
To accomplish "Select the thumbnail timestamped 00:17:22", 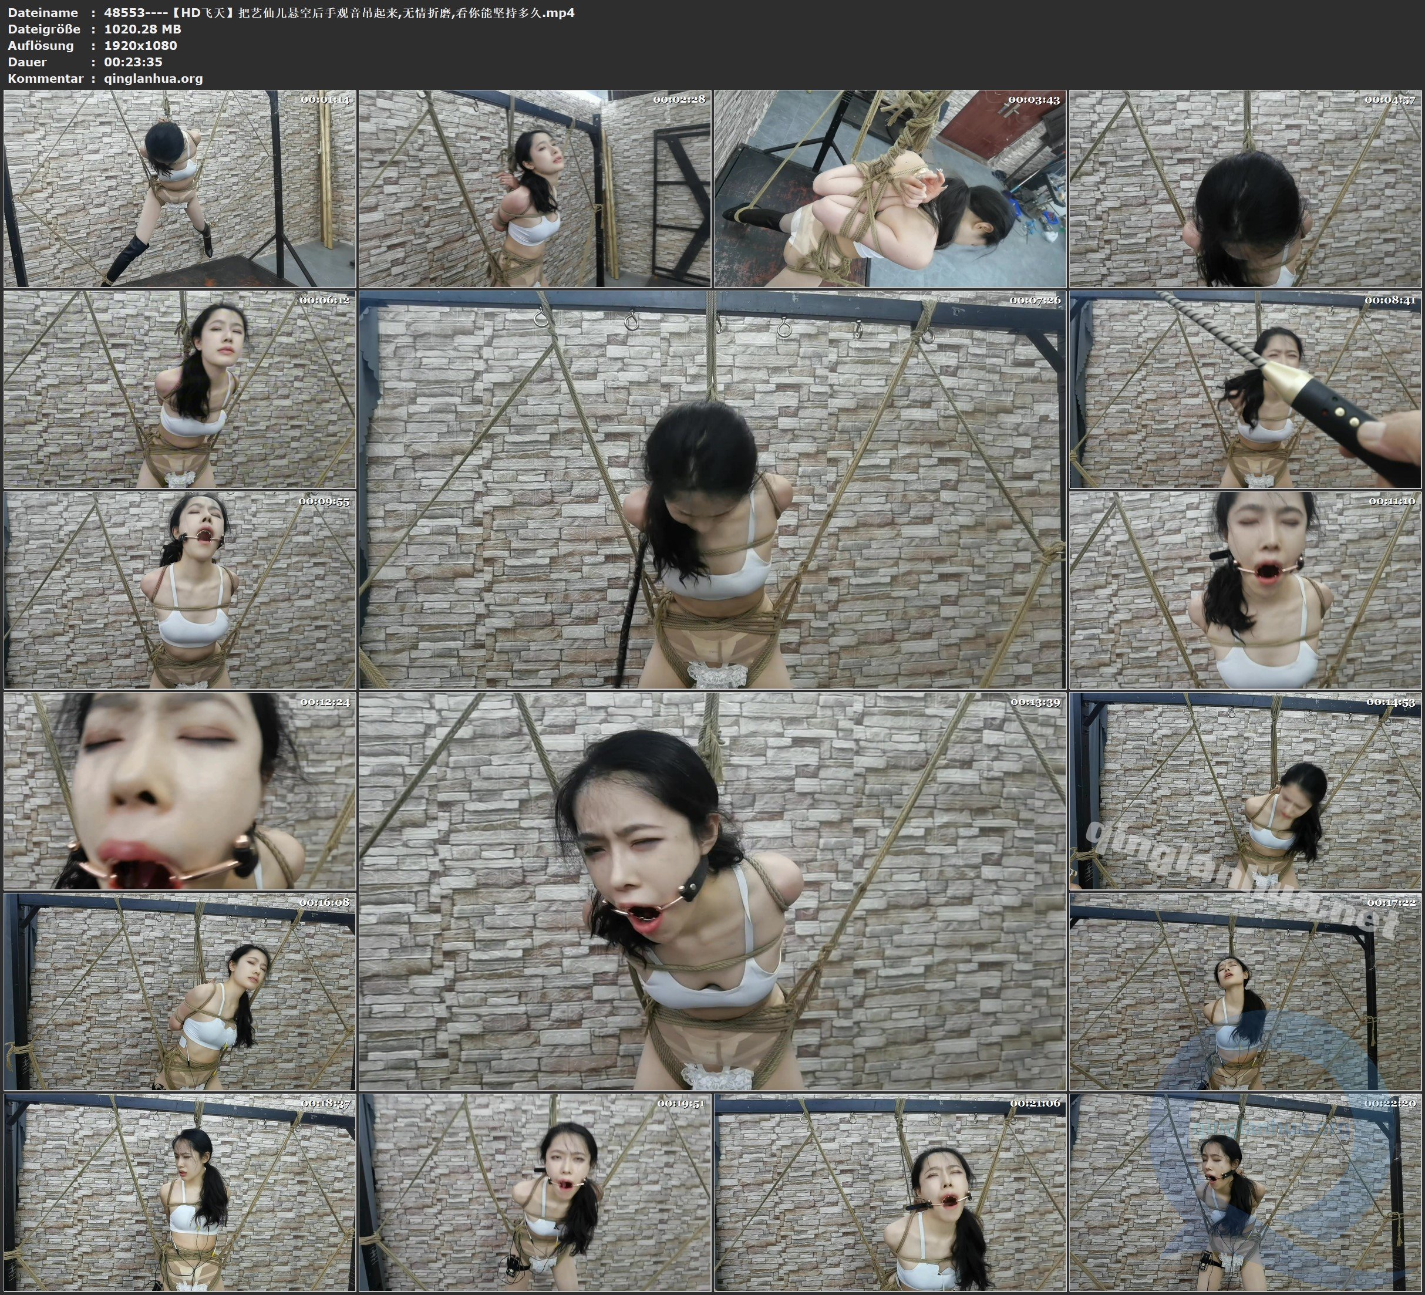I will point(1245,991).
